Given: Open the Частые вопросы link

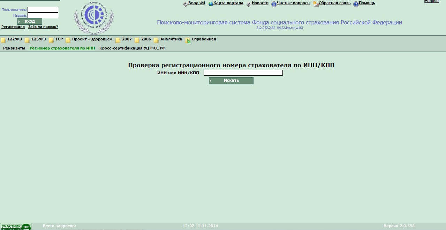Looking at the screenshot, I should click(294, 3).
